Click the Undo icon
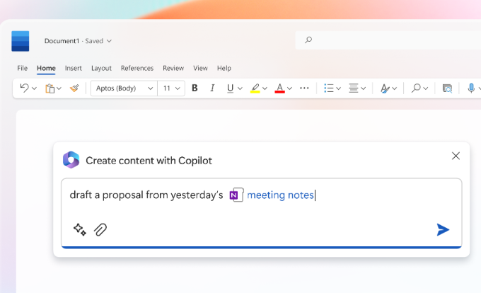The image size is (481, 293). click(24, 88)
